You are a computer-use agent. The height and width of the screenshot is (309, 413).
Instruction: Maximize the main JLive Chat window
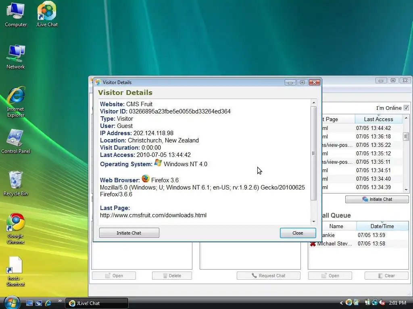coord(393,80)
